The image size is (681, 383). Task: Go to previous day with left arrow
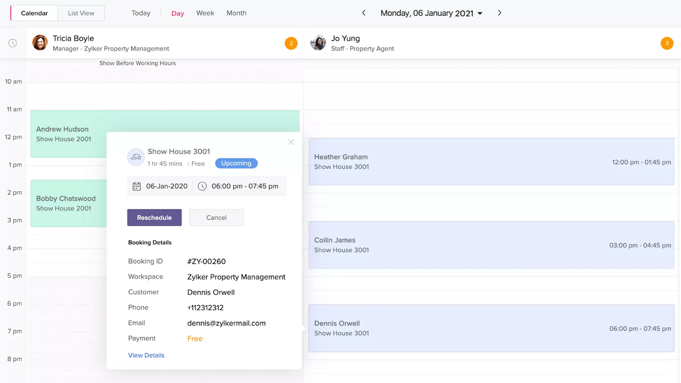[x=364, y=13]
